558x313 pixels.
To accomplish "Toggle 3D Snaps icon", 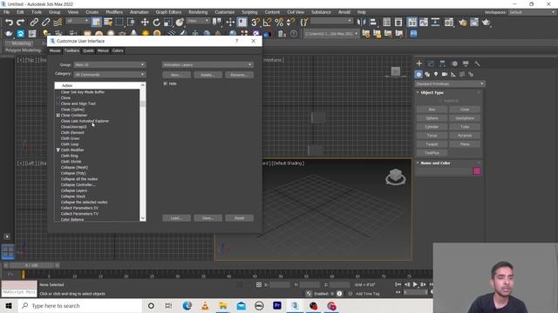I will click(x=255, y=23).
